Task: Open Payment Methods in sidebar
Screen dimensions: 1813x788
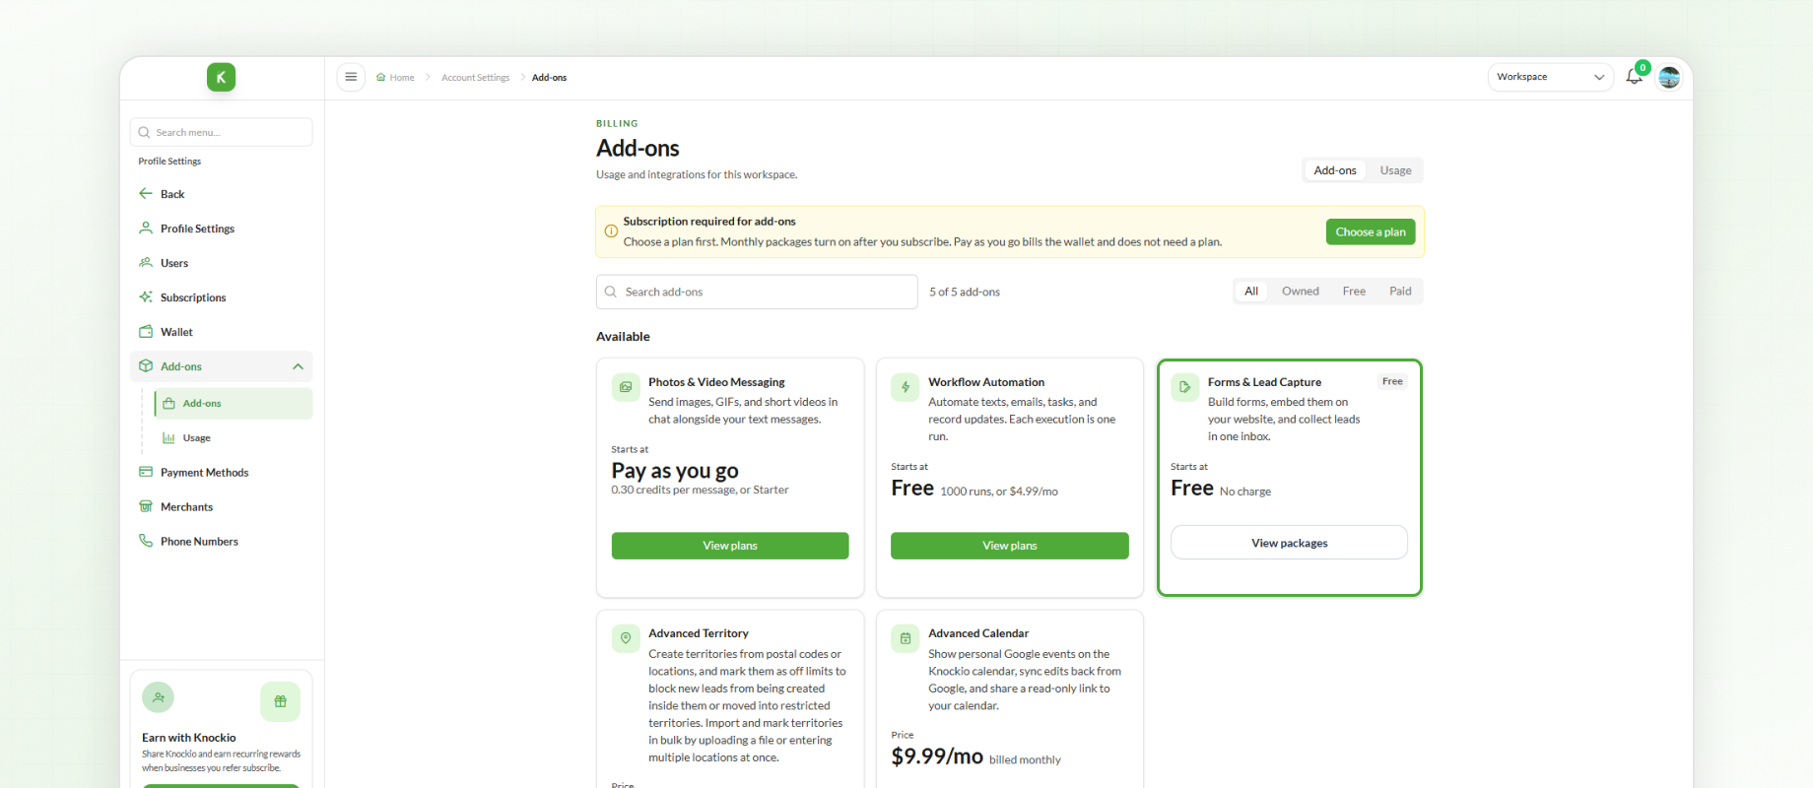Action: 222,472
